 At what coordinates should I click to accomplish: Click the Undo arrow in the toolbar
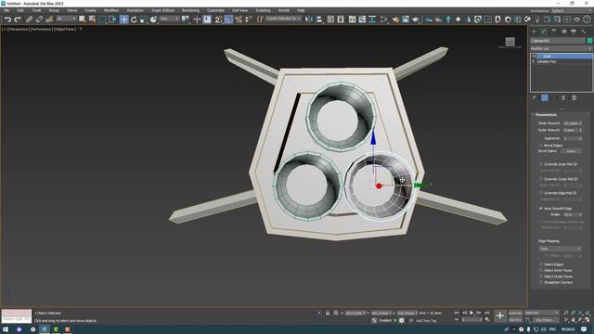[7, 19]
